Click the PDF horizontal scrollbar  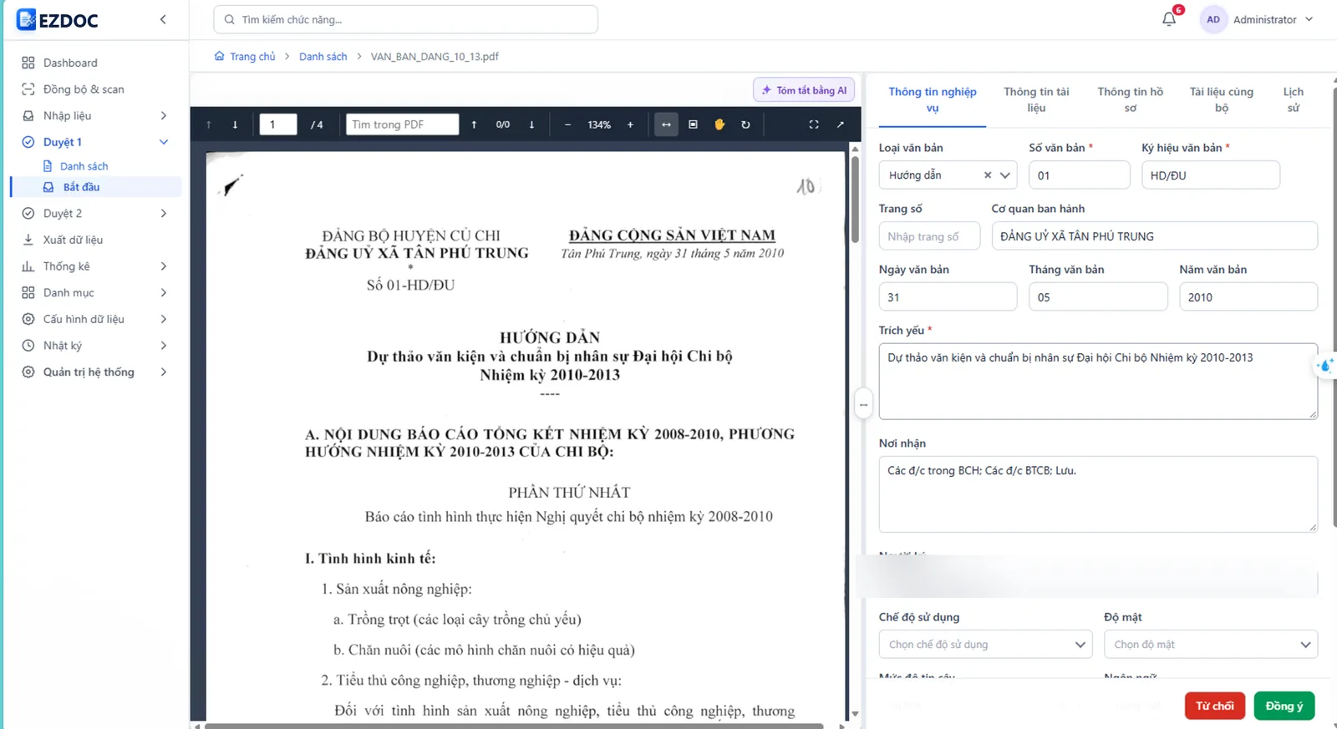[514, 726]
